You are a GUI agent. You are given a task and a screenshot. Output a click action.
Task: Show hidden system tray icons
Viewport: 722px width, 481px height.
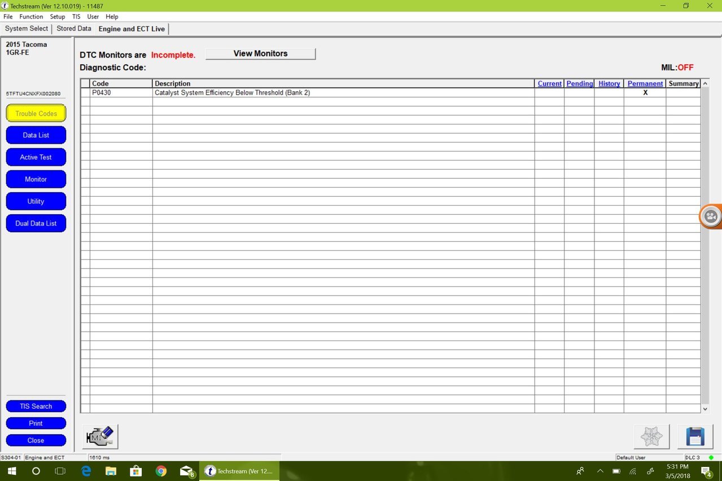click(600, 471)
